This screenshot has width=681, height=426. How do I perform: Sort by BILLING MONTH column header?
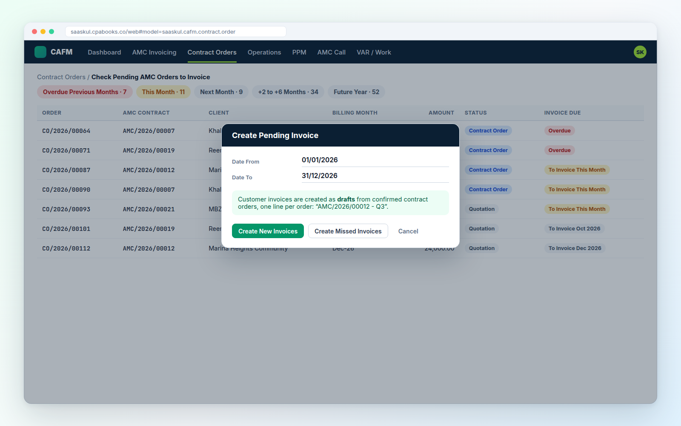[x=355, y=113]
